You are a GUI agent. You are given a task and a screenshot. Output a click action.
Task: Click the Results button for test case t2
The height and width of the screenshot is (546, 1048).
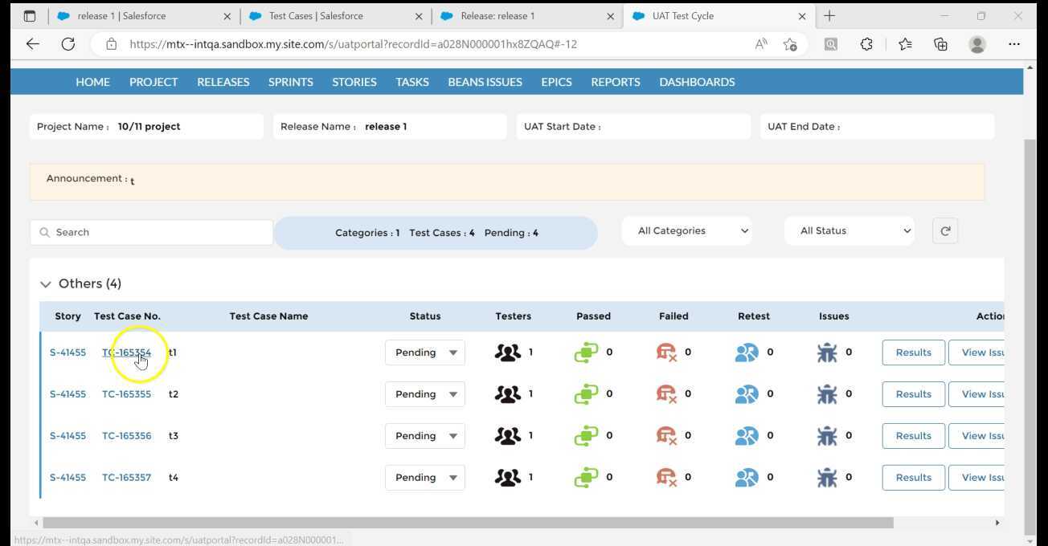(x=913, y=393)
